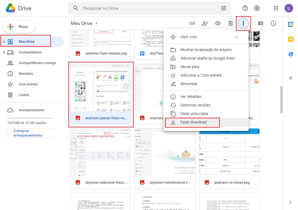Click the eye preview icon
The image size is (298, 210).
coord(218,23)
